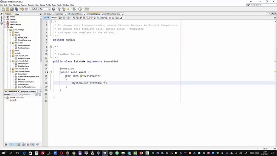This screenshot has width=277, height=156.
Task: Switch to the Start Page tab
Action: tap(59, 14)
